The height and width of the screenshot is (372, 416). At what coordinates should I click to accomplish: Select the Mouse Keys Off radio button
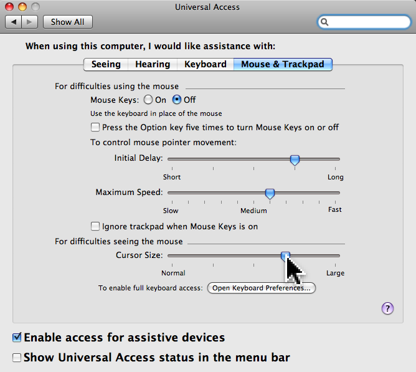pyautogui.click(x=177, y=100)
